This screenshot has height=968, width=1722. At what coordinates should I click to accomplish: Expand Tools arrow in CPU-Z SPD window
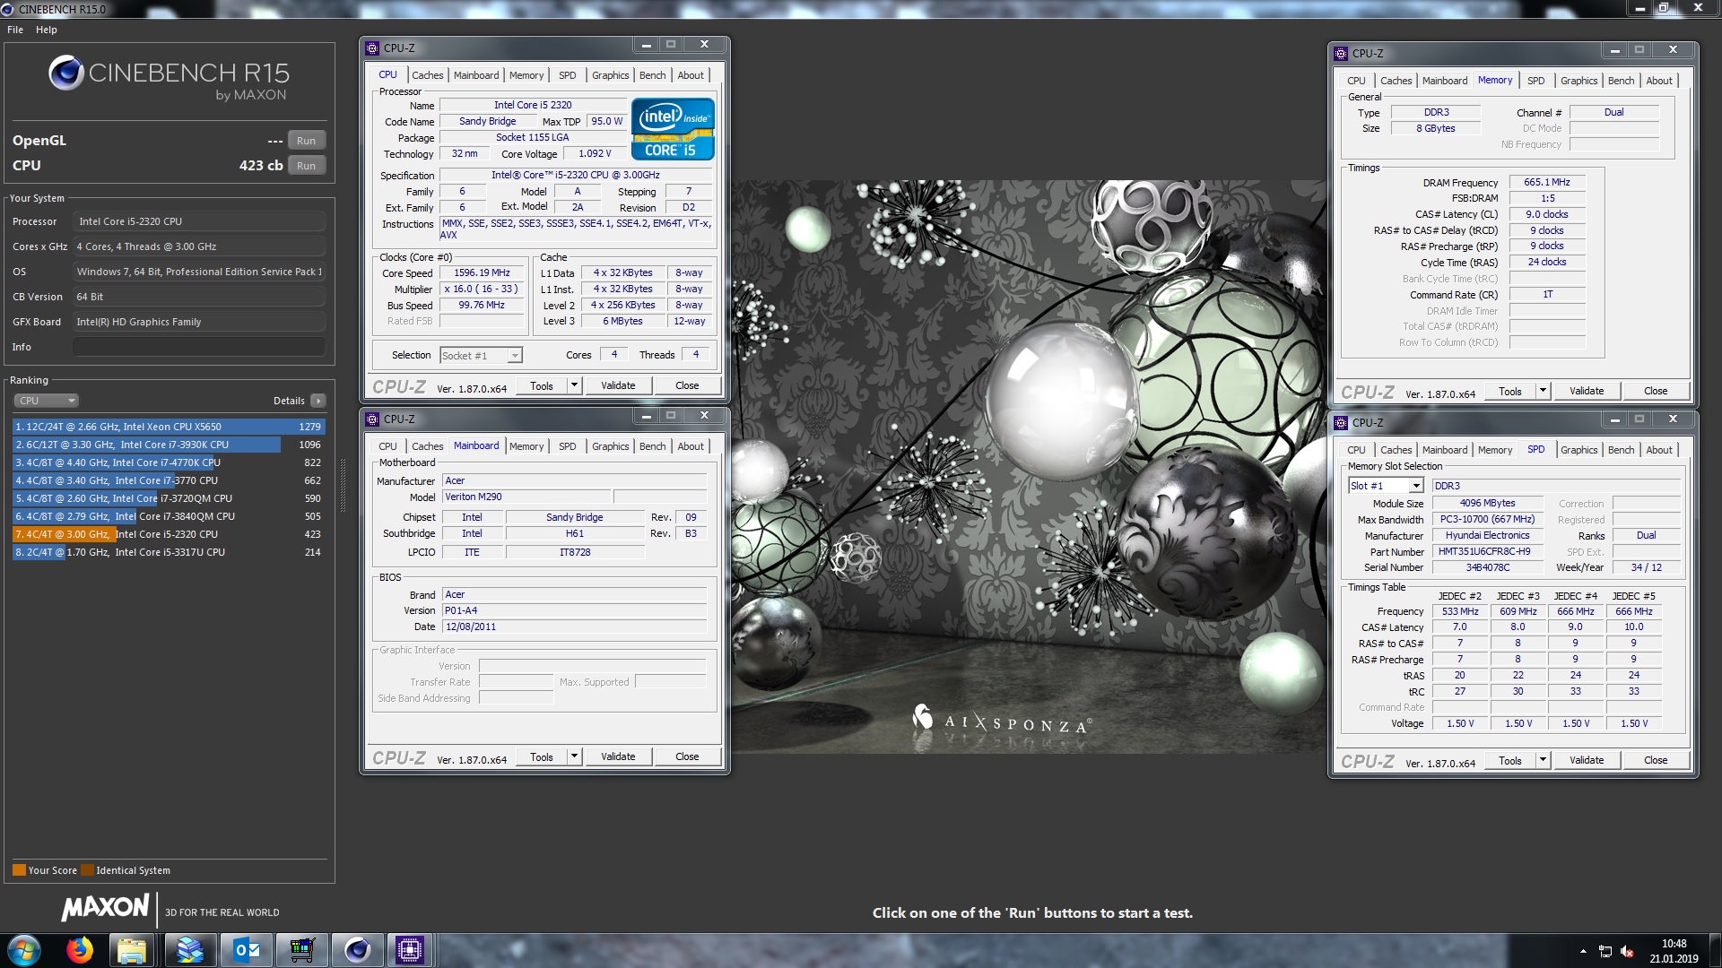click(x=1543, y=760)
